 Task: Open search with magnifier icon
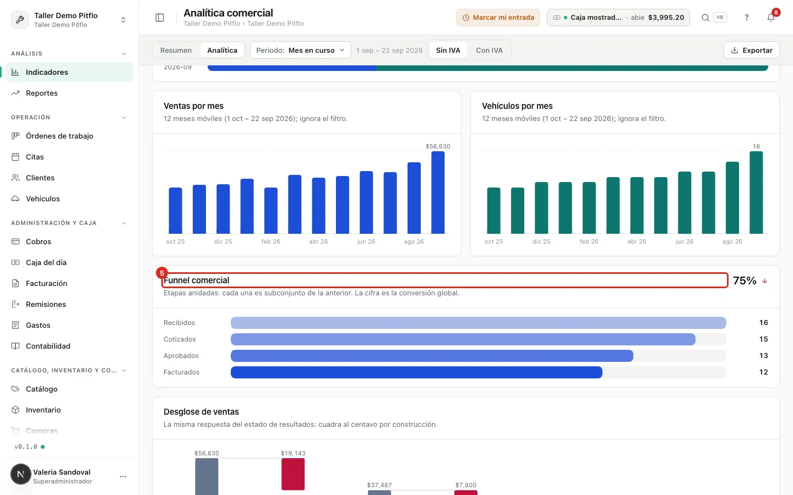[705, 18]
